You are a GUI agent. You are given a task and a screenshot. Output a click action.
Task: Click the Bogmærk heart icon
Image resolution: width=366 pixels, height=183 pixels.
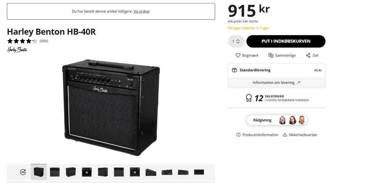238,55
